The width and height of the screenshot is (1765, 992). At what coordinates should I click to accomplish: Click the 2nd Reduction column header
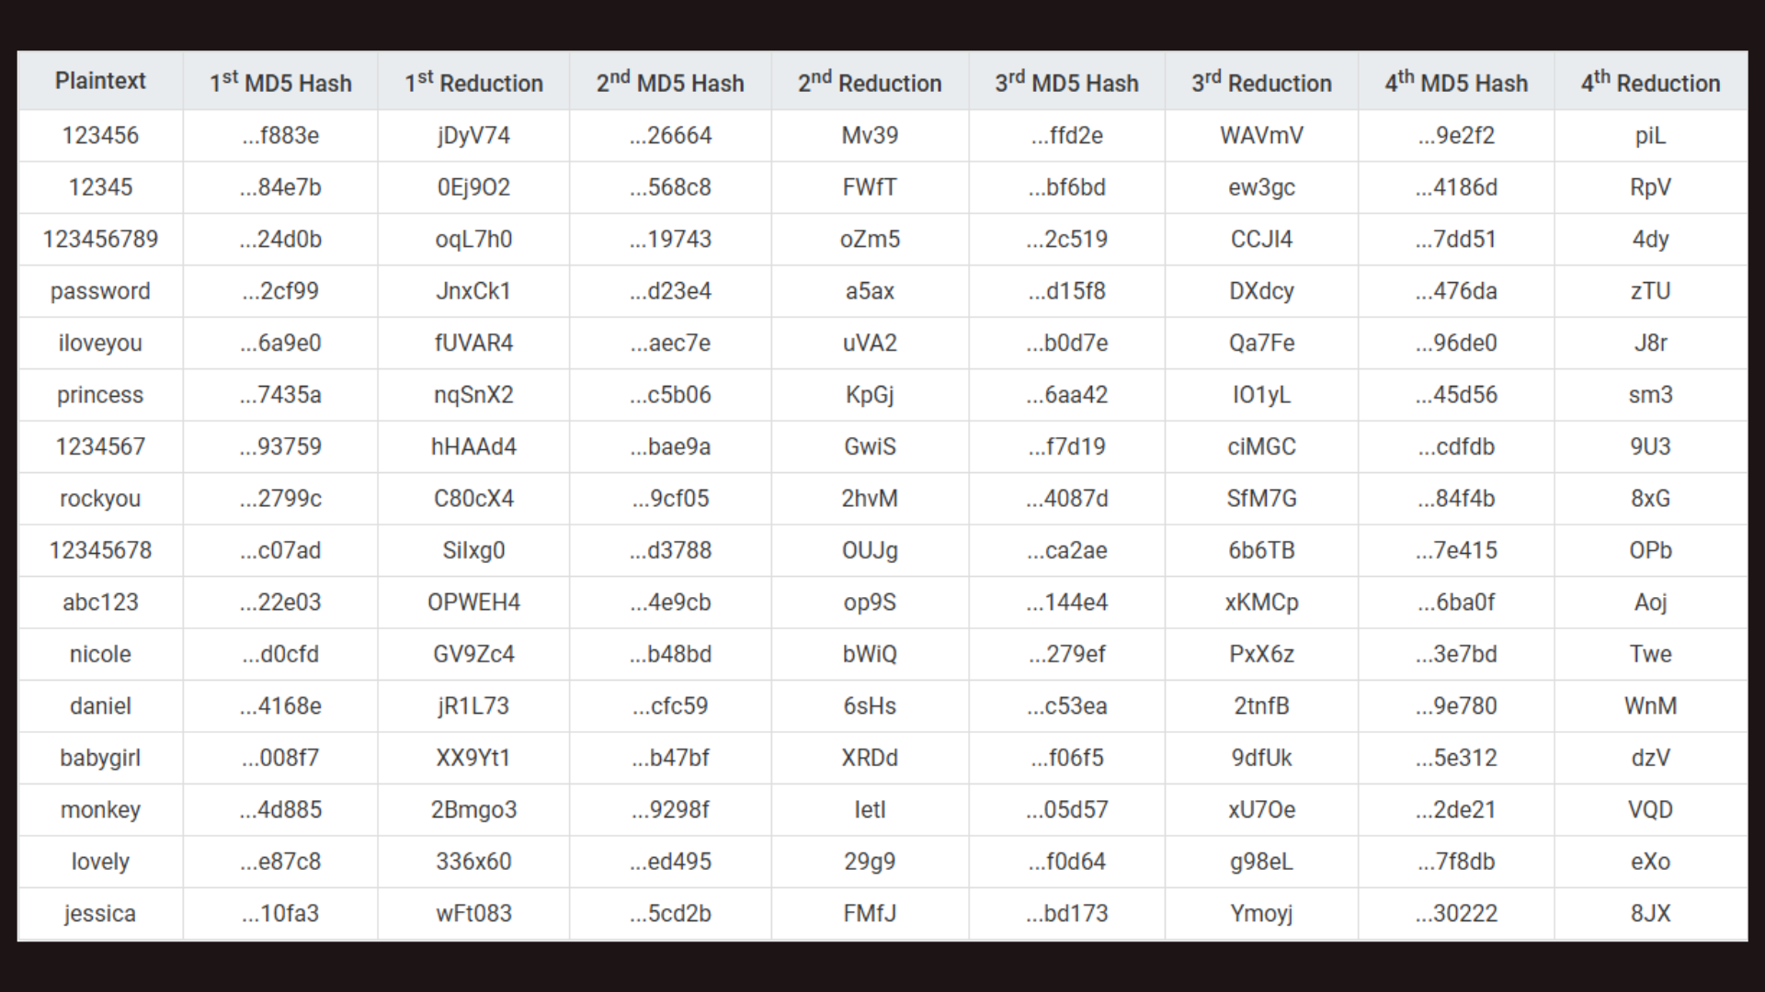coord(870,83)
